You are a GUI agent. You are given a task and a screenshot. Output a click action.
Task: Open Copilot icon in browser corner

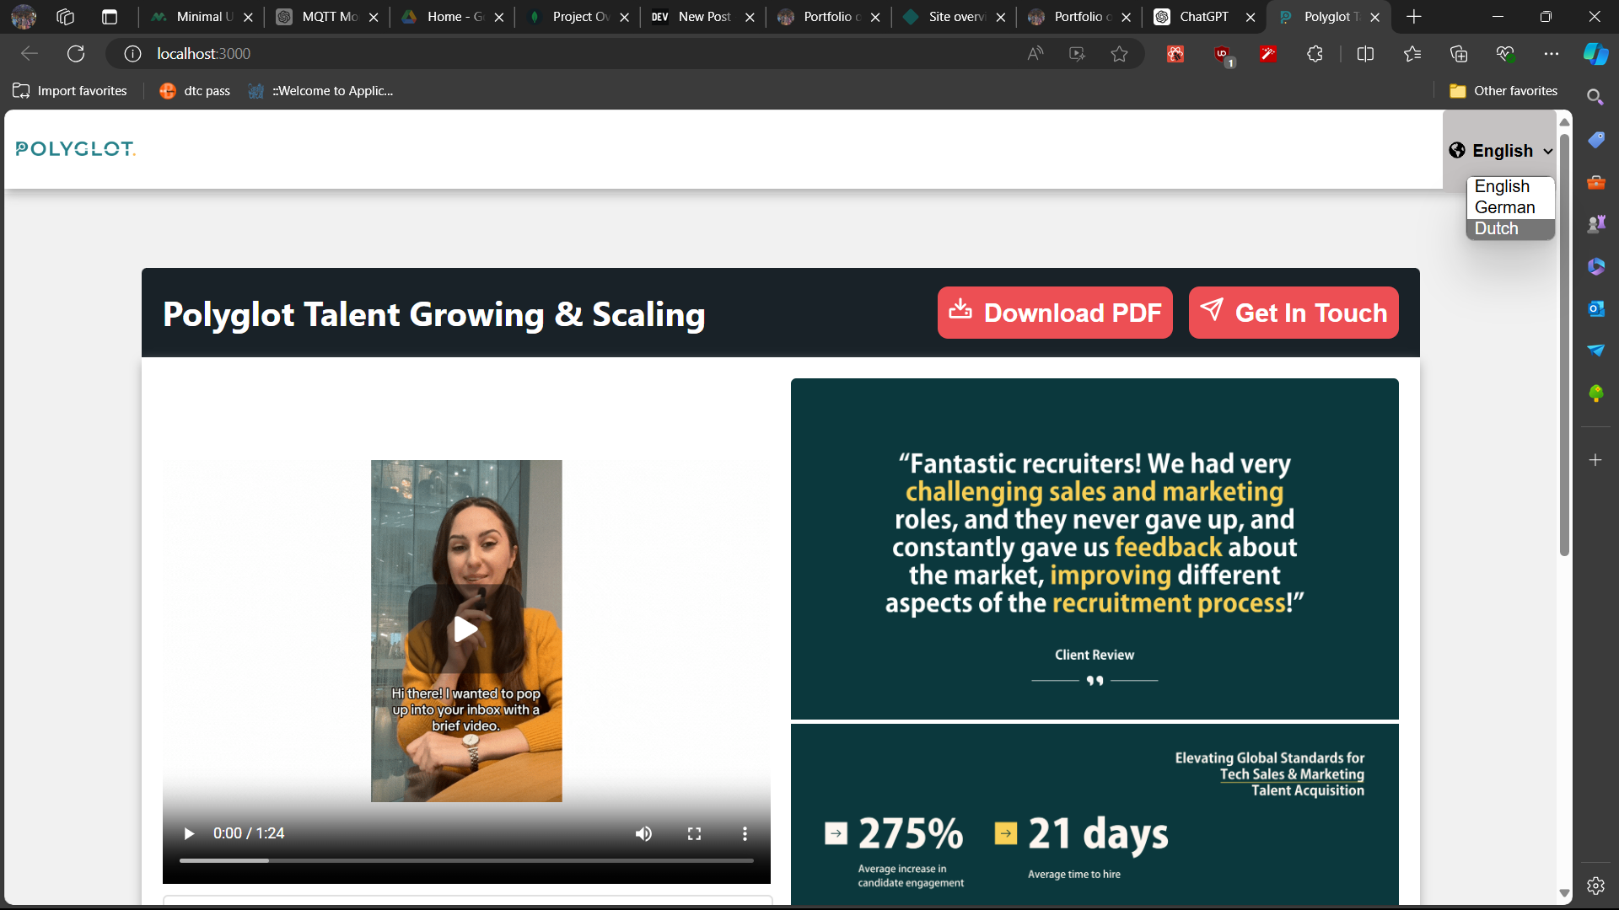(1595, 54)
